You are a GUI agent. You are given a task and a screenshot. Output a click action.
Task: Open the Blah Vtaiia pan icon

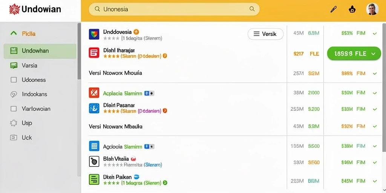pos(94,161)
